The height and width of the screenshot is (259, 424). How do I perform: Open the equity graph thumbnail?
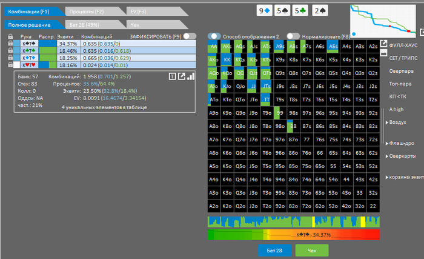coord(383,21)
